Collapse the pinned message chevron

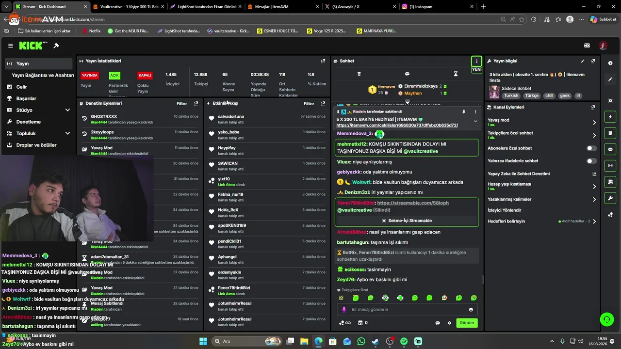475,121
